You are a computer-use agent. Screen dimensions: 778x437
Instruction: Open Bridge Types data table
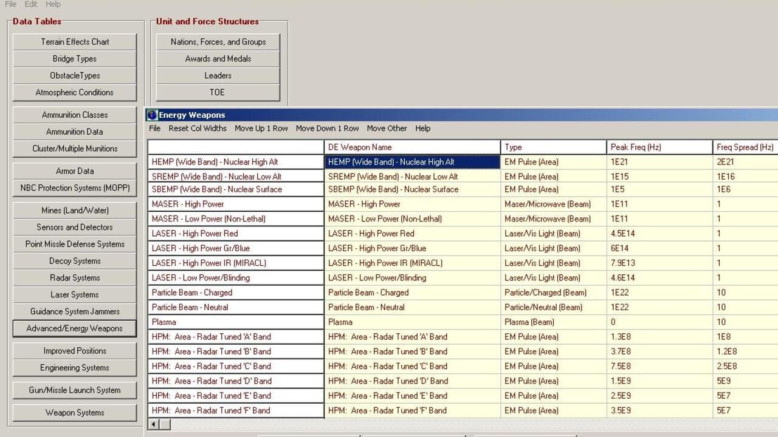(75, 59)
